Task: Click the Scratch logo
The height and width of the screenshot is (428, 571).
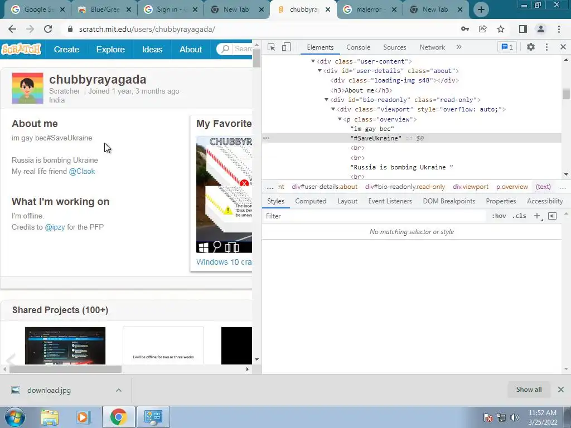Action: point(21,49)
